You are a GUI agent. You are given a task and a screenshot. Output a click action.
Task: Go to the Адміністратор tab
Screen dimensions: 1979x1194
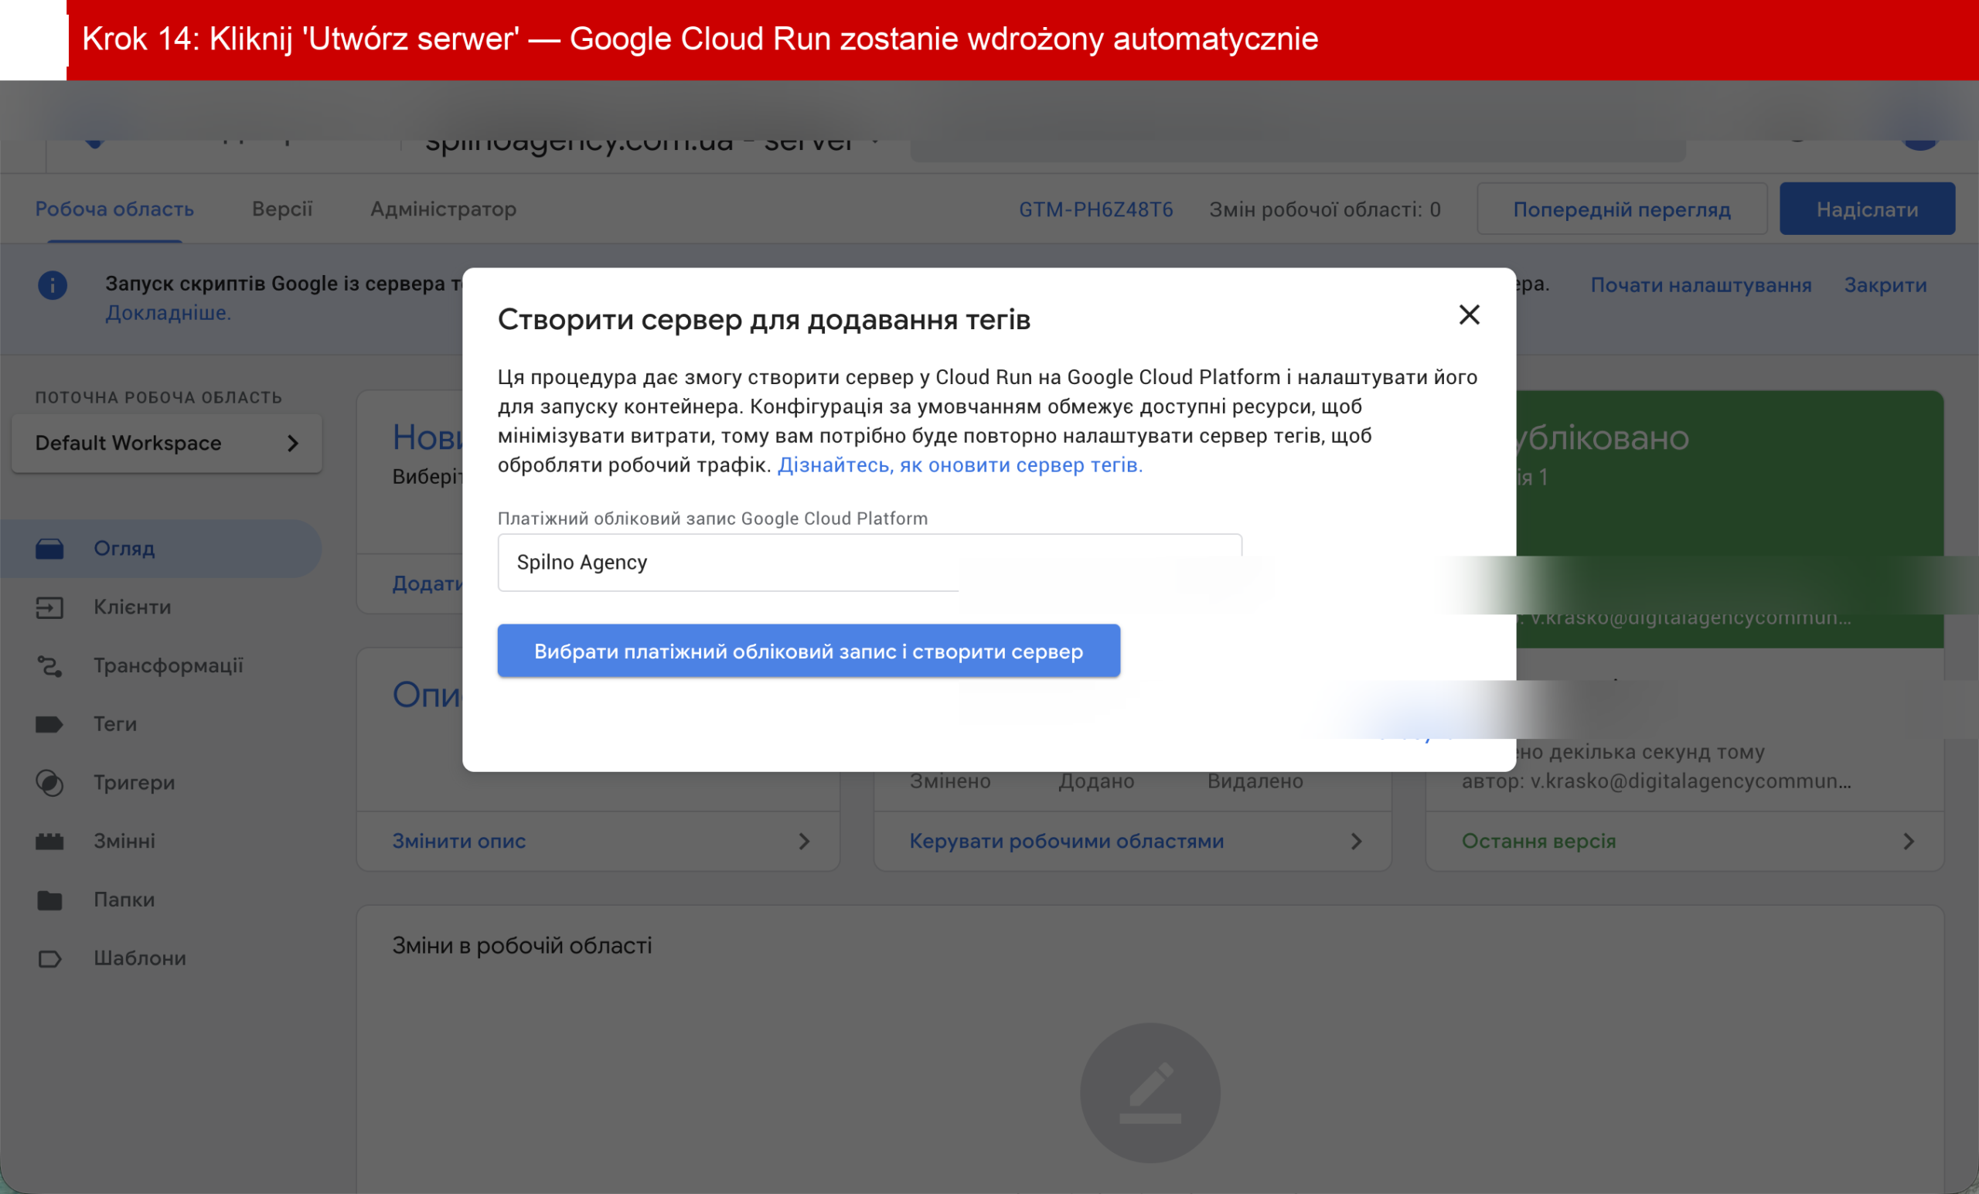click(x=444, y=209)
